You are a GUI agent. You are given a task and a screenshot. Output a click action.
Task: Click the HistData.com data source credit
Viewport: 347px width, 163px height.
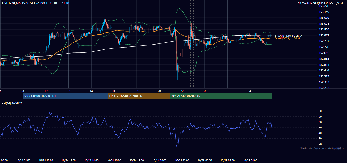[x=322, y=148]
